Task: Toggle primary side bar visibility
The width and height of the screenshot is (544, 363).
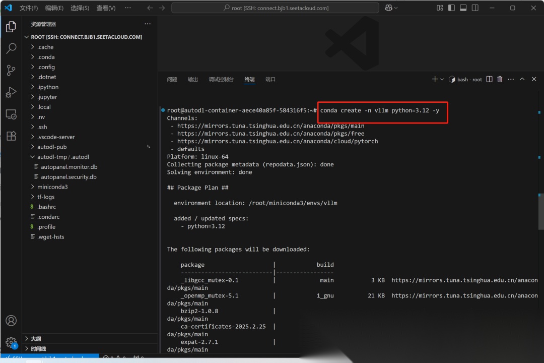Action: (451, 8)
